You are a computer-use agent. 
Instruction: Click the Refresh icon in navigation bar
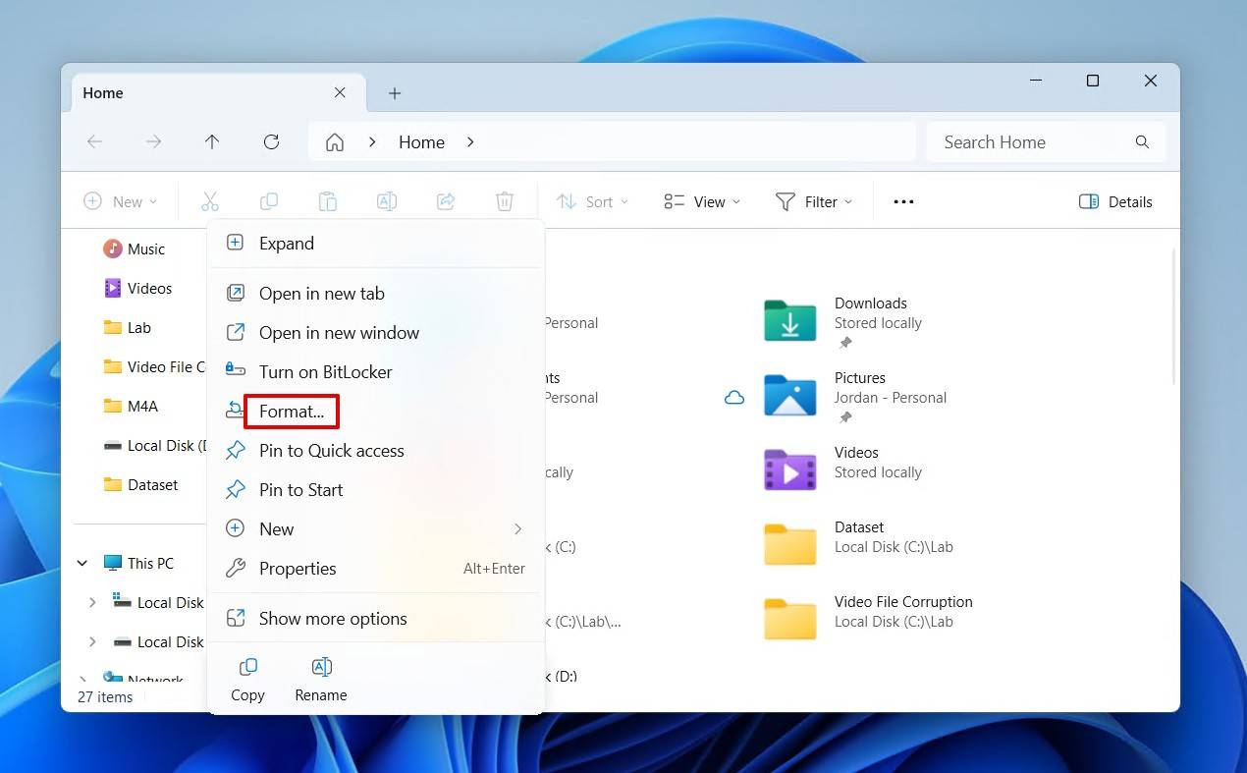click(272, 142)
